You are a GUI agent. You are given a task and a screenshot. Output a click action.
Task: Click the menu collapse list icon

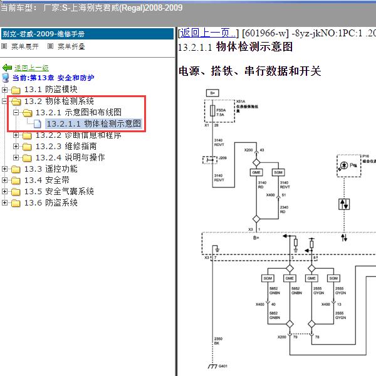pos(50,46)
